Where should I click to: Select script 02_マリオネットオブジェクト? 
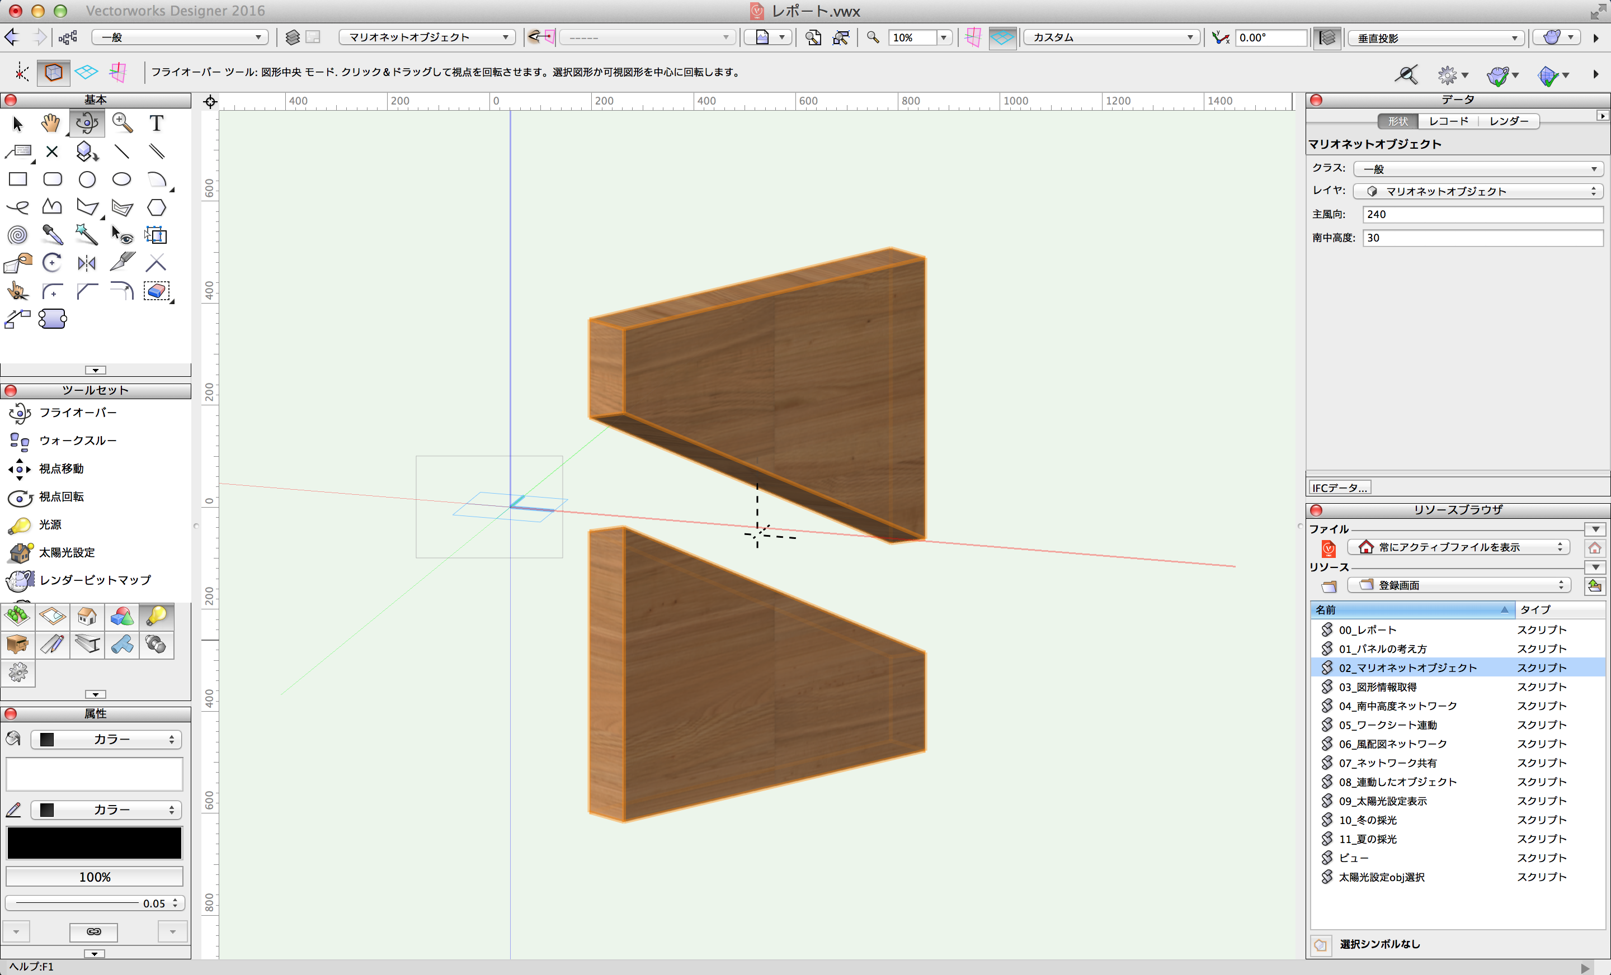click(1458, 667)
